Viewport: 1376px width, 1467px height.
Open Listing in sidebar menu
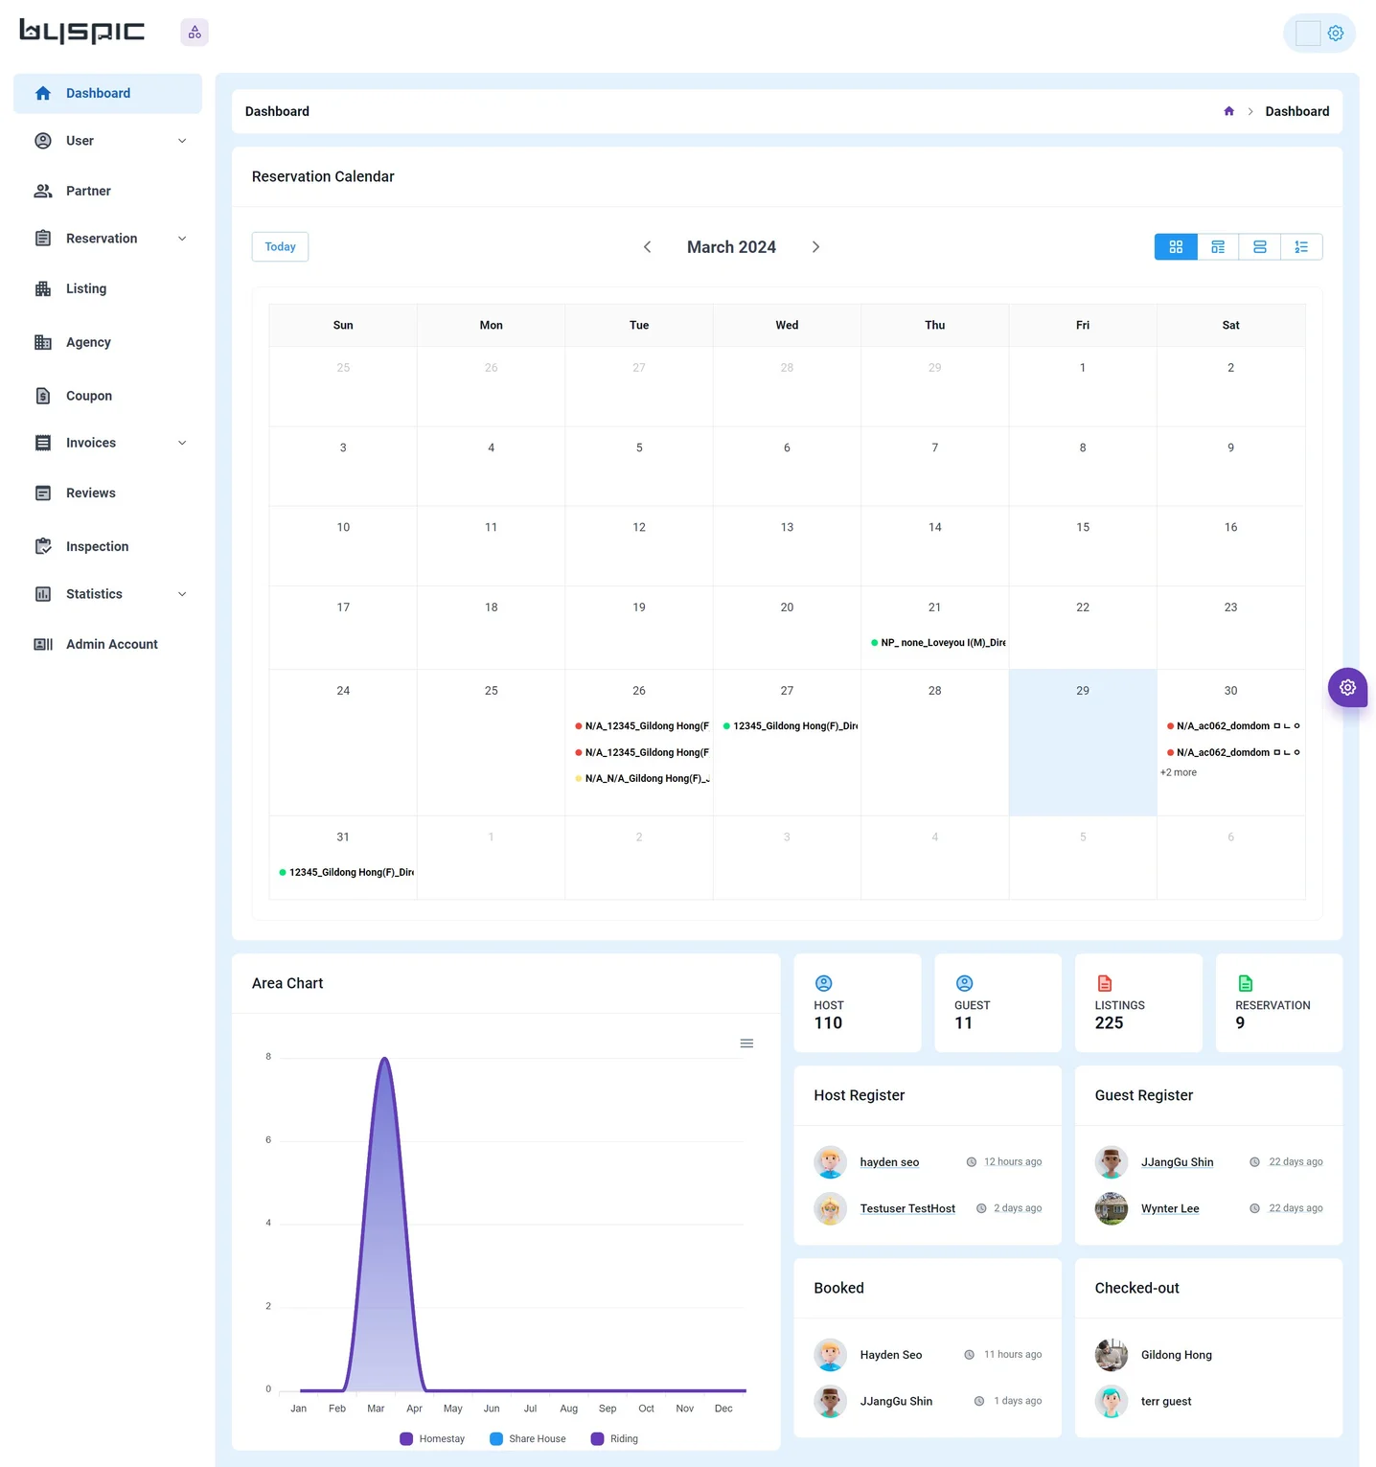pos(107,288)
